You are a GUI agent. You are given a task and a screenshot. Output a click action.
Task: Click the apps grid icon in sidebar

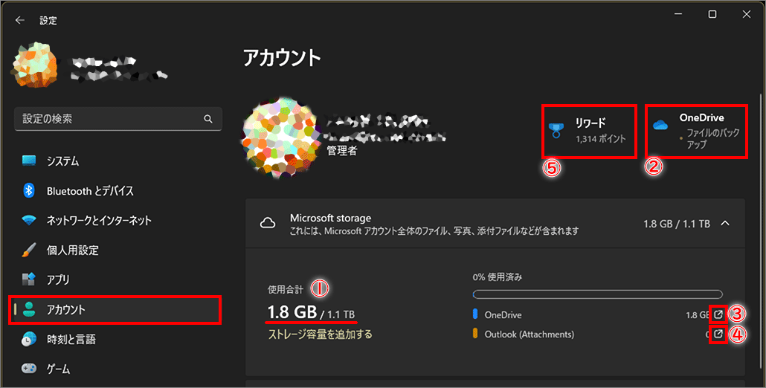pos(29,279)
